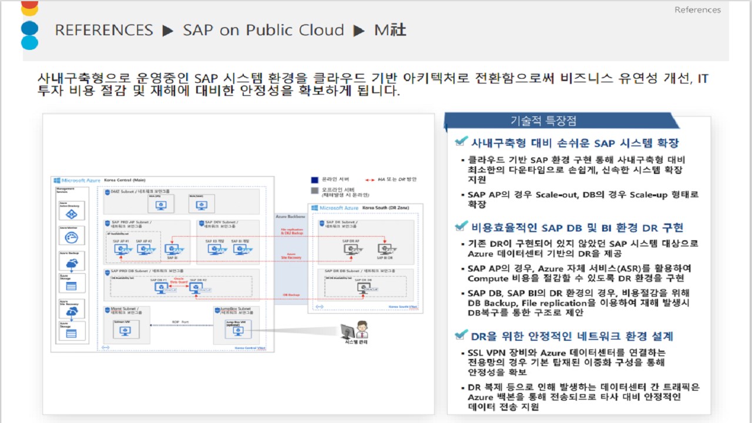Click the bullet mentioning Azure 자체 서비스(ASR)
752x423 pixels.
[x=575, y=273]
